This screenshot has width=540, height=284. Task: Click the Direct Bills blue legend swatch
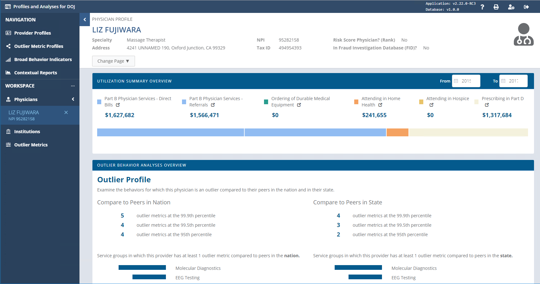click(99, 102)
